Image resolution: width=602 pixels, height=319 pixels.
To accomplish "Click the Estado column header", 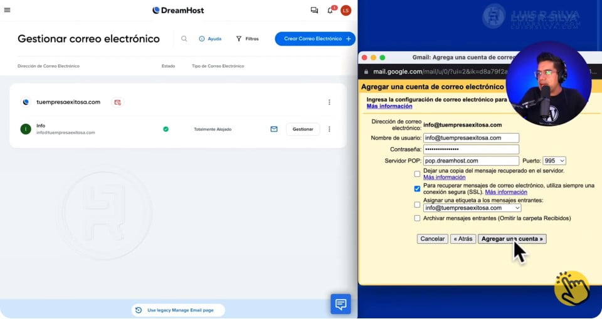I will 168,66.
